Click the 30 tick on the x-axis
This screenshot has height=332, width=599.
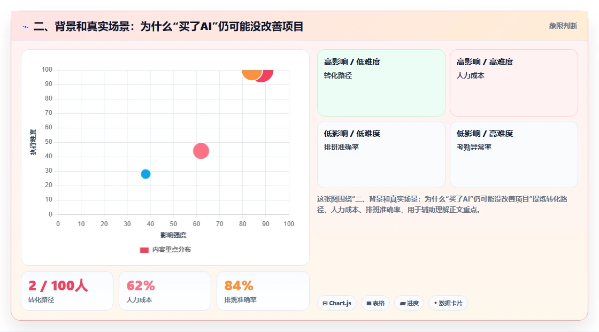(127, 224)
